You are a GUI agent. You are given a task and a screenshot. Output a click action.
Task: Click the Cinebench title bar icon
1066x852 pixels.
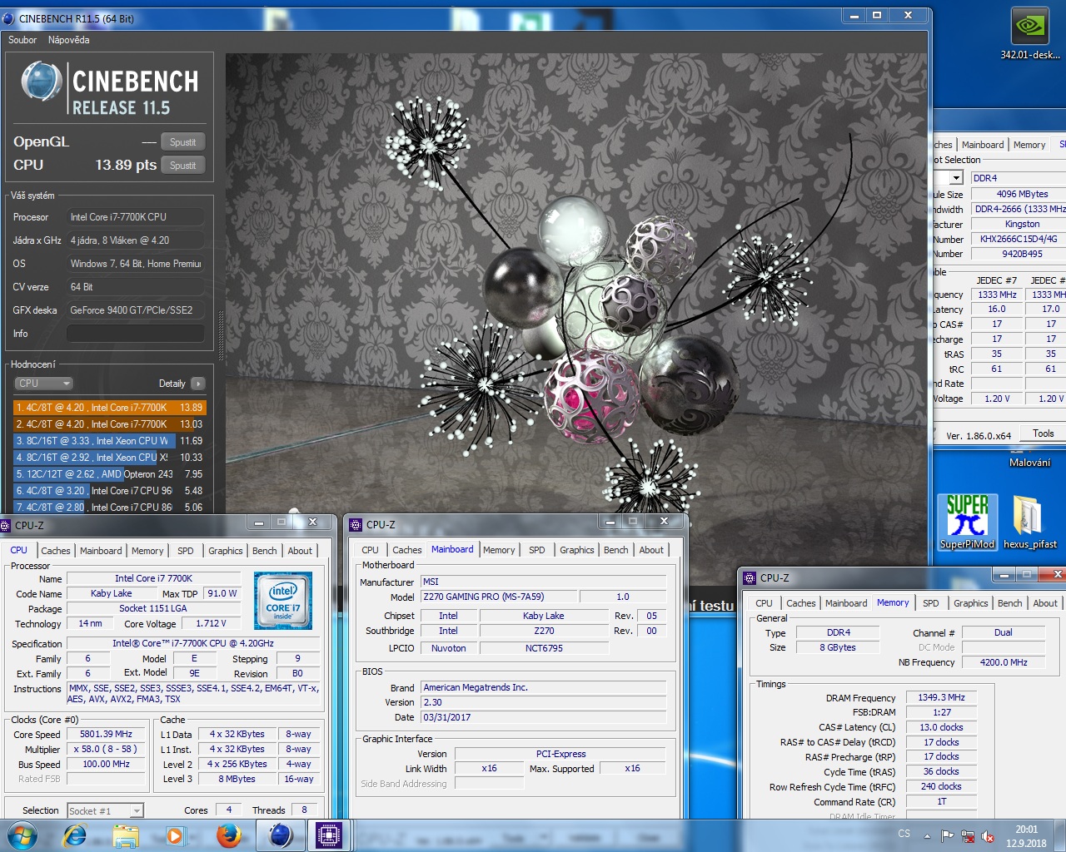coord(8,18)
